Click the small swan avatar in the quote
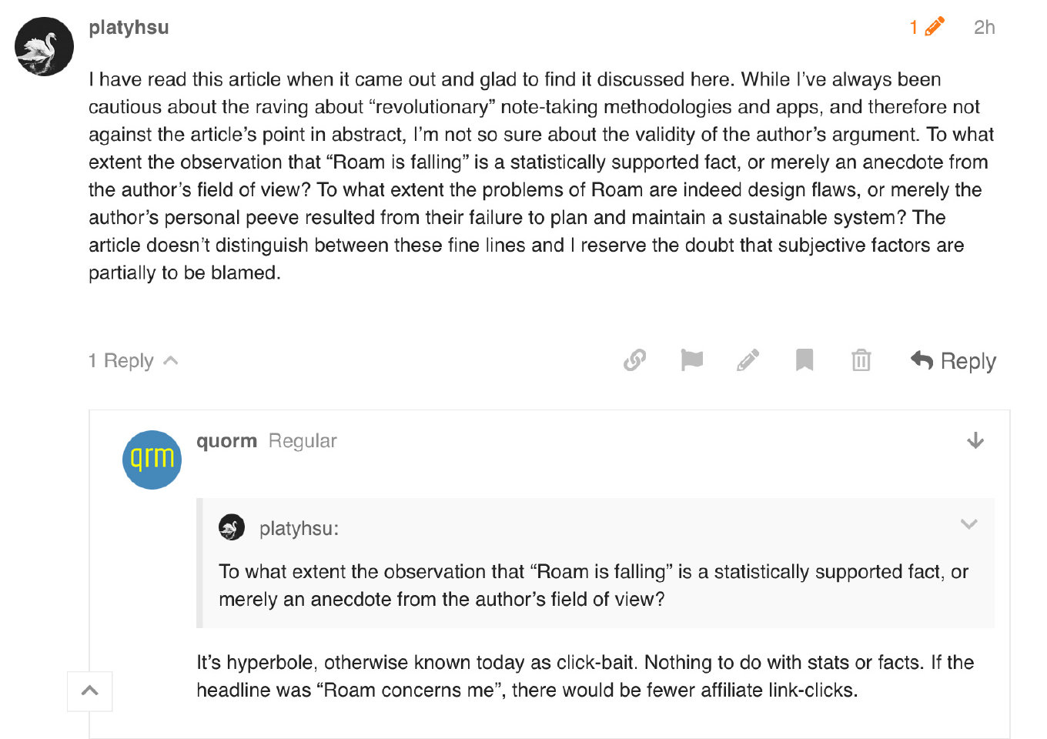Screen dimensions: 1047x739 [232, 528]
